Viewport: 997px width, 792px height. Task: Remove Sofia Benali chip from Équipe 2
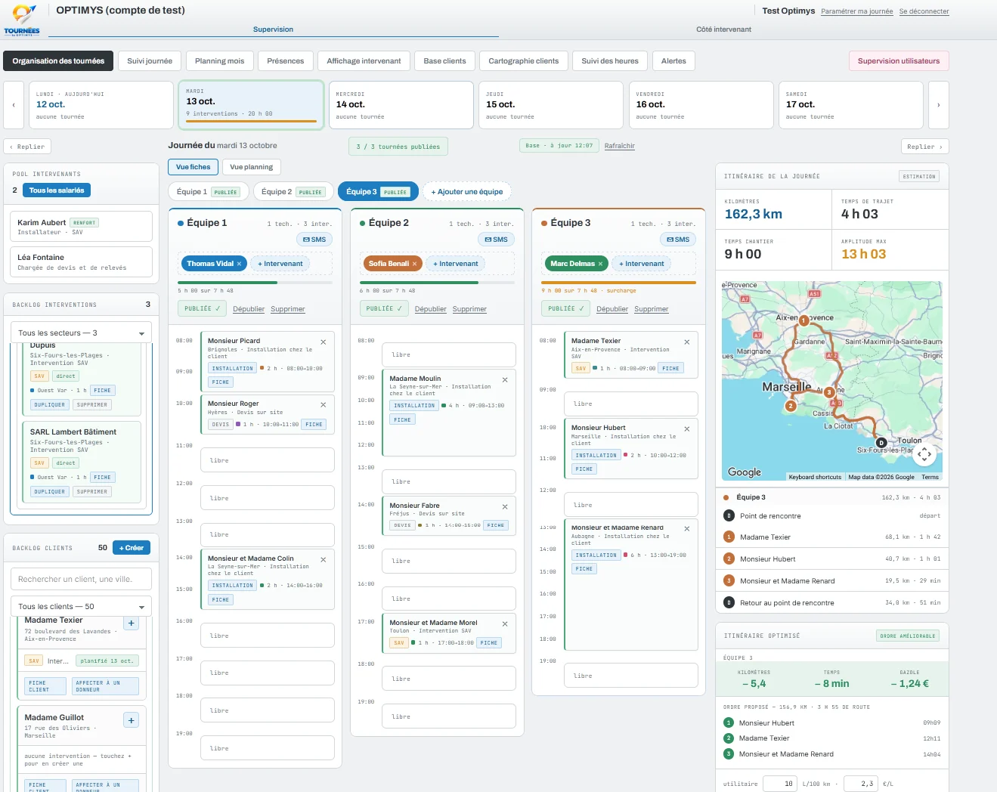pyautogui.click(x=414, y=264)
